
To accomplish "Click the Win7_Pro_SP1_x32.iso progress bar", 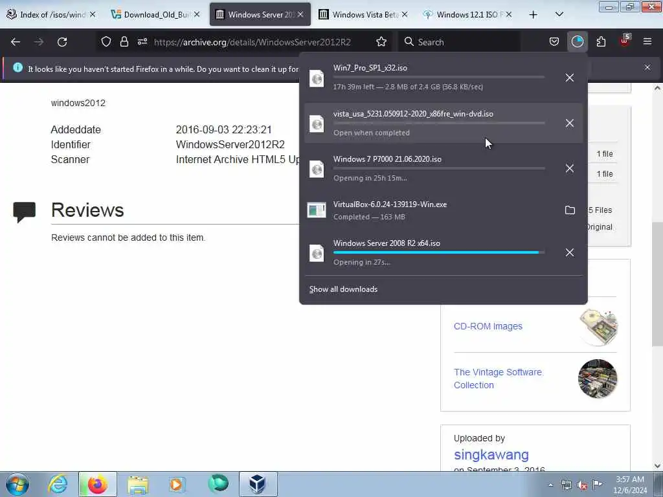I will pyautogui.click(x=439, y=78).
